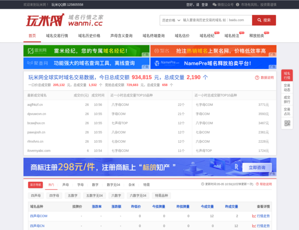The height and width of the screenshot is (230, 299).
Task: Click domain ilovemyabc.com in latest deals
Action: 39,151
